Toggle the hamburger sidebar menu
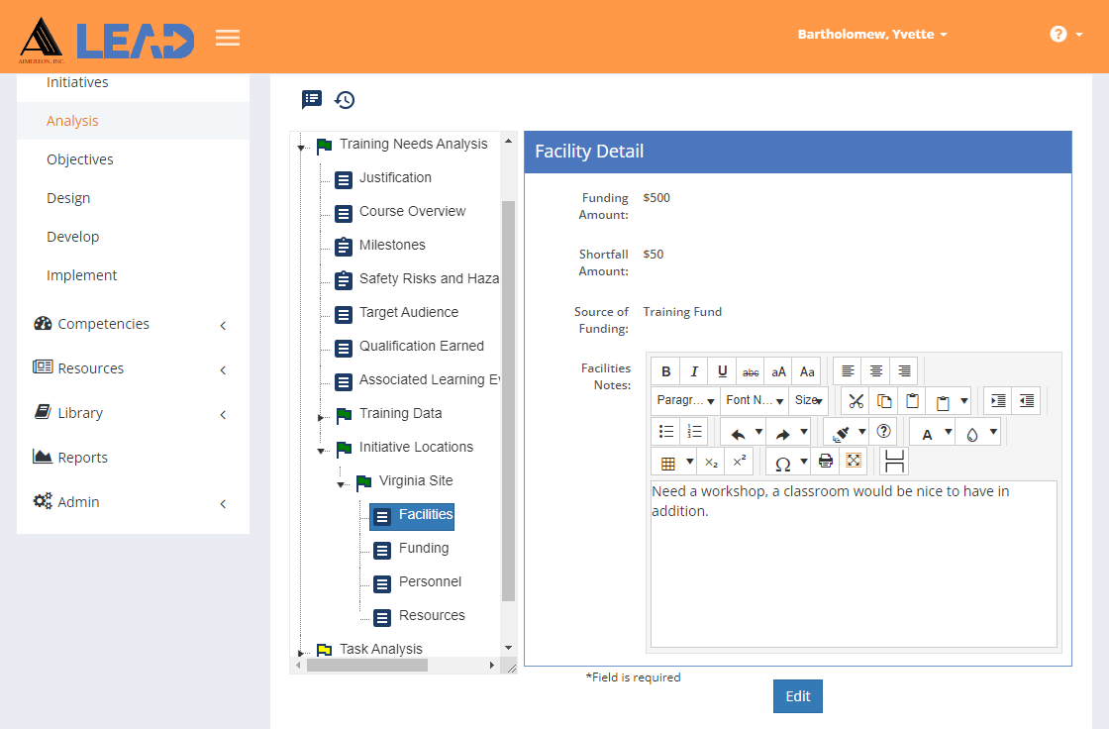The height and width of the screenshot is (729, 1109). point(228,38)
